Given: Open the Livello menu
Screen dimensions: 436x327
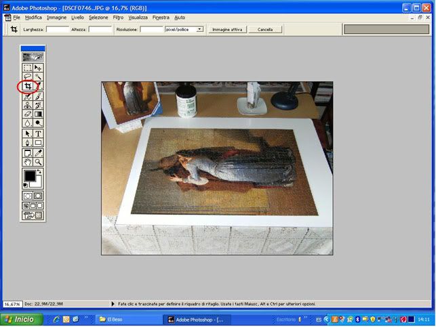Looking at the screenshot, I should pyautogui.click(x=77, y=18).
